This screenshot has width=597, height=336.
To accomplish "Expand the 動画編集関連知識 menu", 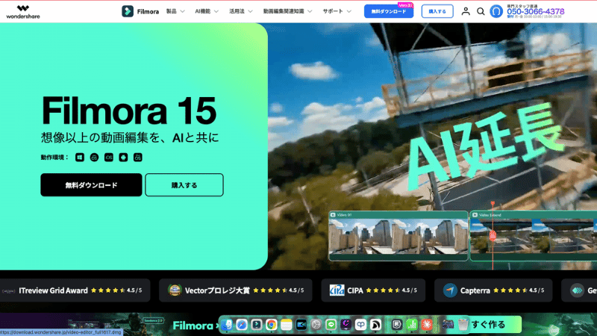I will pos(287,11).
